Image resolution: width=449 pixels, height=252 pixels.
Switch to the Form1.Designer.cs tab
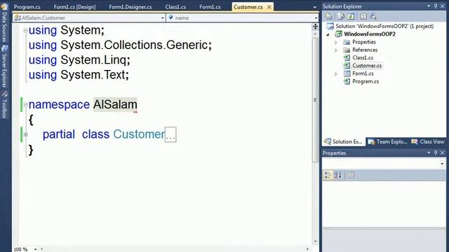click(130, 7)
